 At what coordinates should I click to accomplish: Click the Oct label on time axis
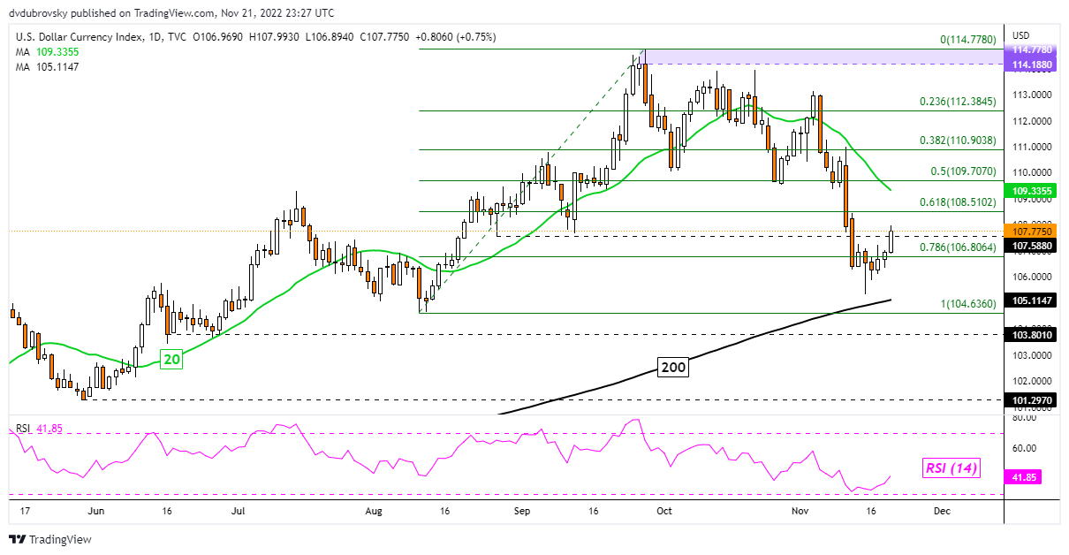click(x=664, y=511)
